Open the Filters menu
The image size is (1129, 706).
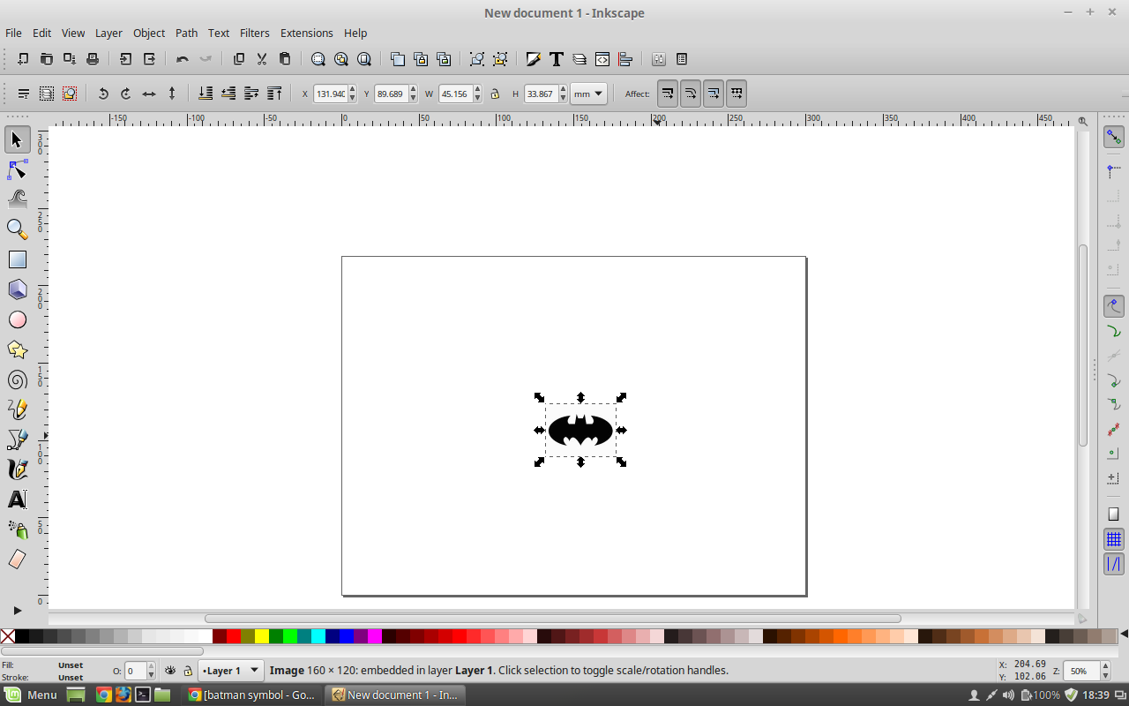pos(255,33)
